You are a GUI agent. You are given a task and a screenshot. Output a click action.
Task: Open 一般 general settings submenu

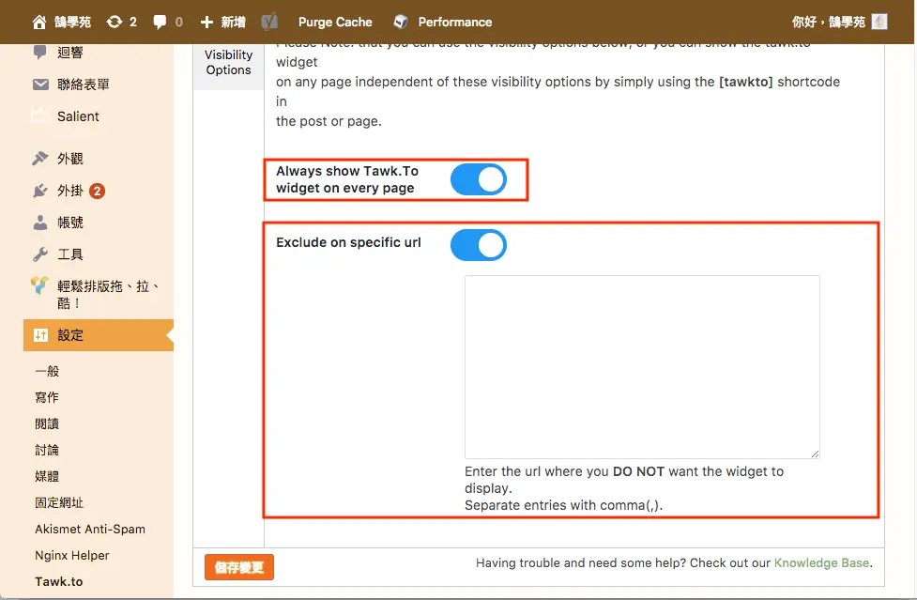47,371
